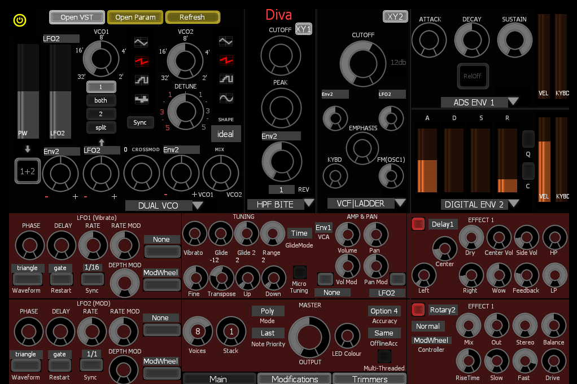The image size is (577, 384).
Task: Click the Micro Tuning button
Action: (299, 272)
